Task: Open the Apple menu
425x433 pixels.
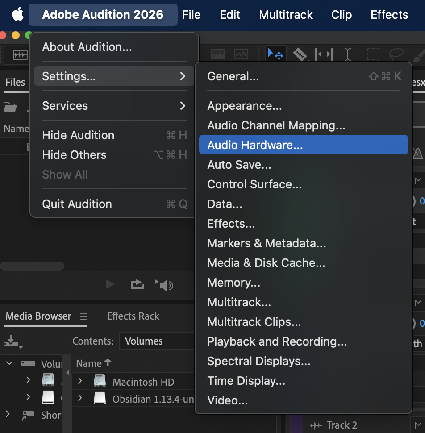Action: click(x=18, y=14)
